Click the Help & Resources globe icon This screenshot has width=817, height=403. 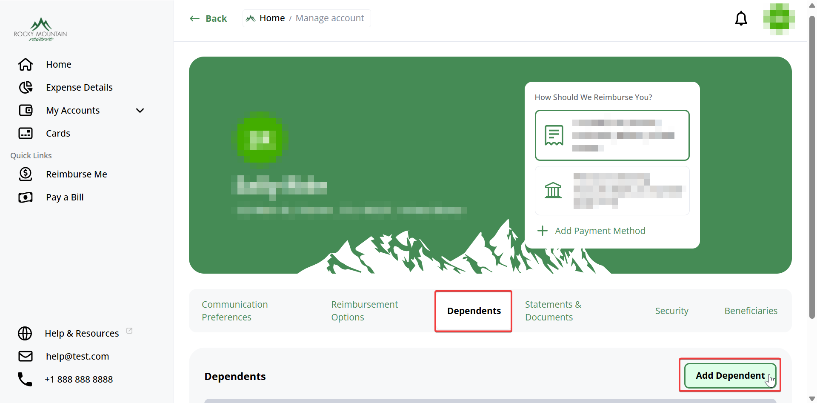point(25,333)
